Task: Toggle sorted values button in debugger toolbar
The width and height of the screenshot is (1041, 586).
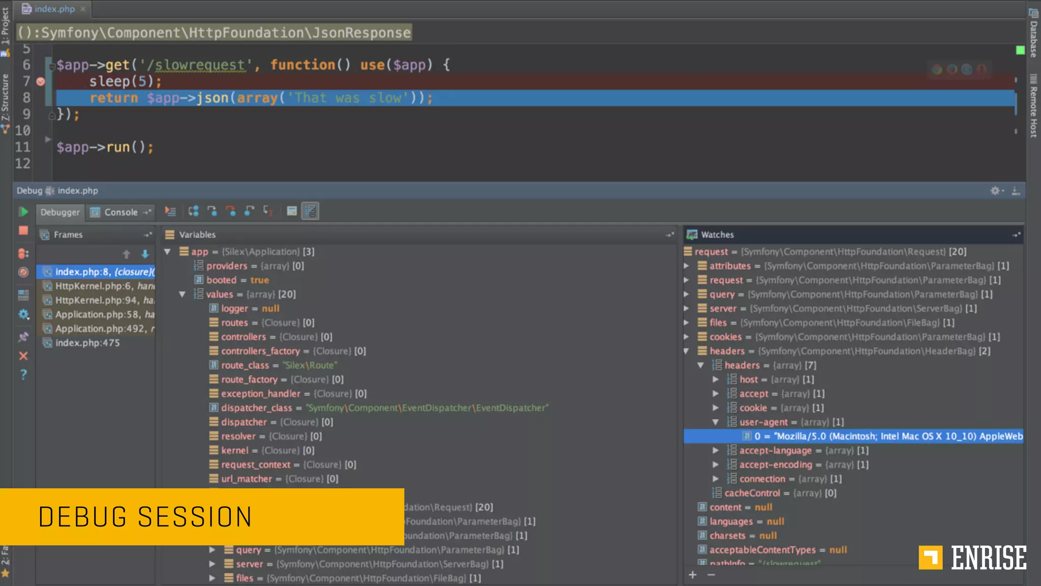Action: (310, 211)
